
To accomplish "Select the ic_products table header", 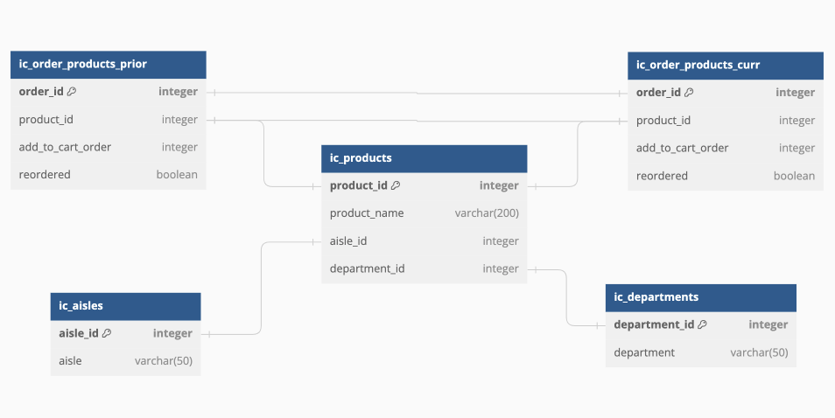I will (x=424, y=158).
